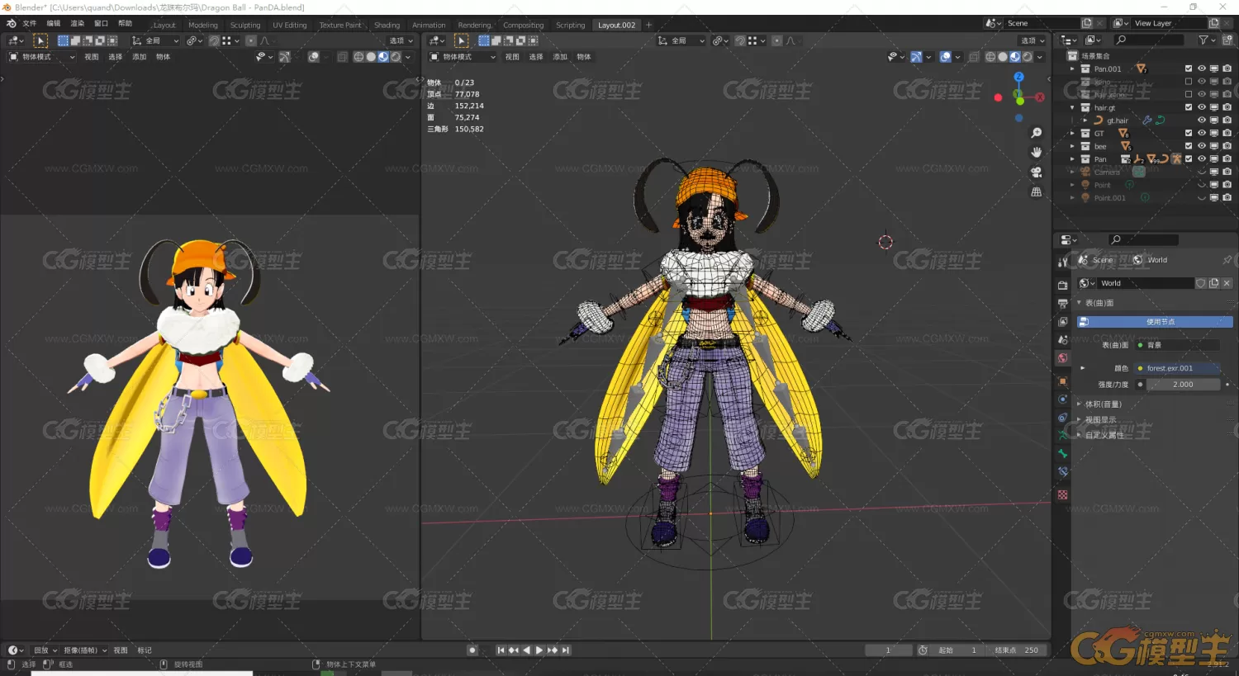Toggle auto keying record button in timeline
The width and height of the screenshot is (1239, 676).
472,650
